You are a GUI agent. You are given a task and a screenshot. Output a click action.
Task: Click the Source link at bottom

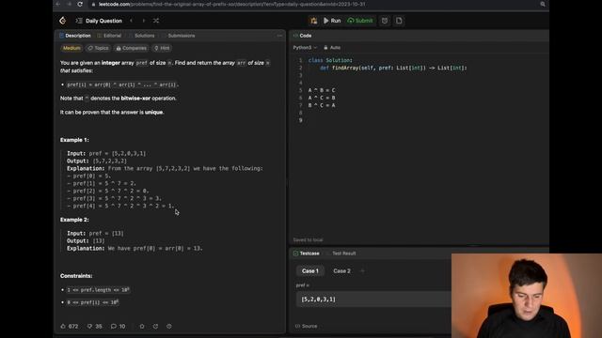click(x=307, y=326)
